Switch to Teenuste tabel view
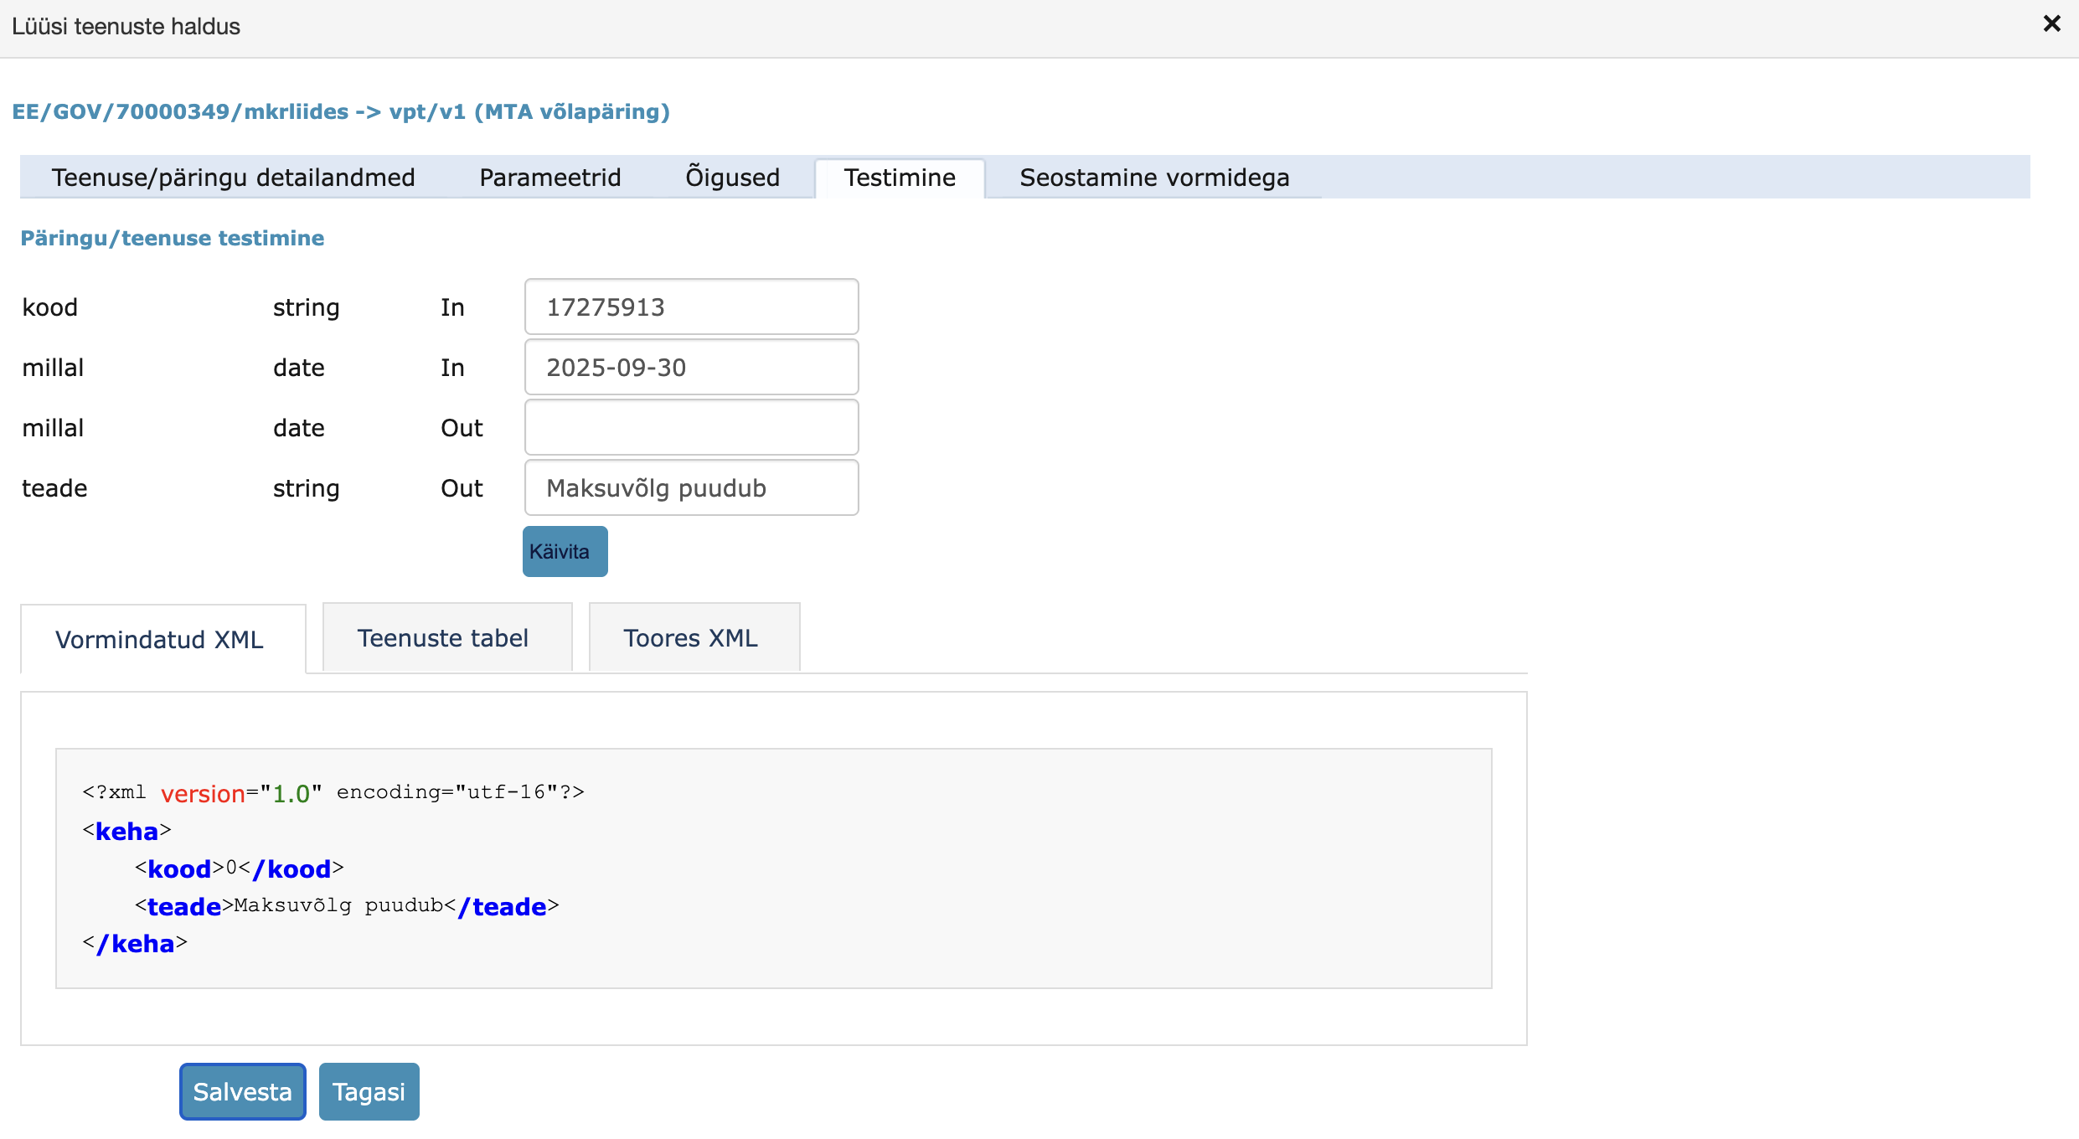Viewport: 2079px width, 1139px height. click(442, 638)
